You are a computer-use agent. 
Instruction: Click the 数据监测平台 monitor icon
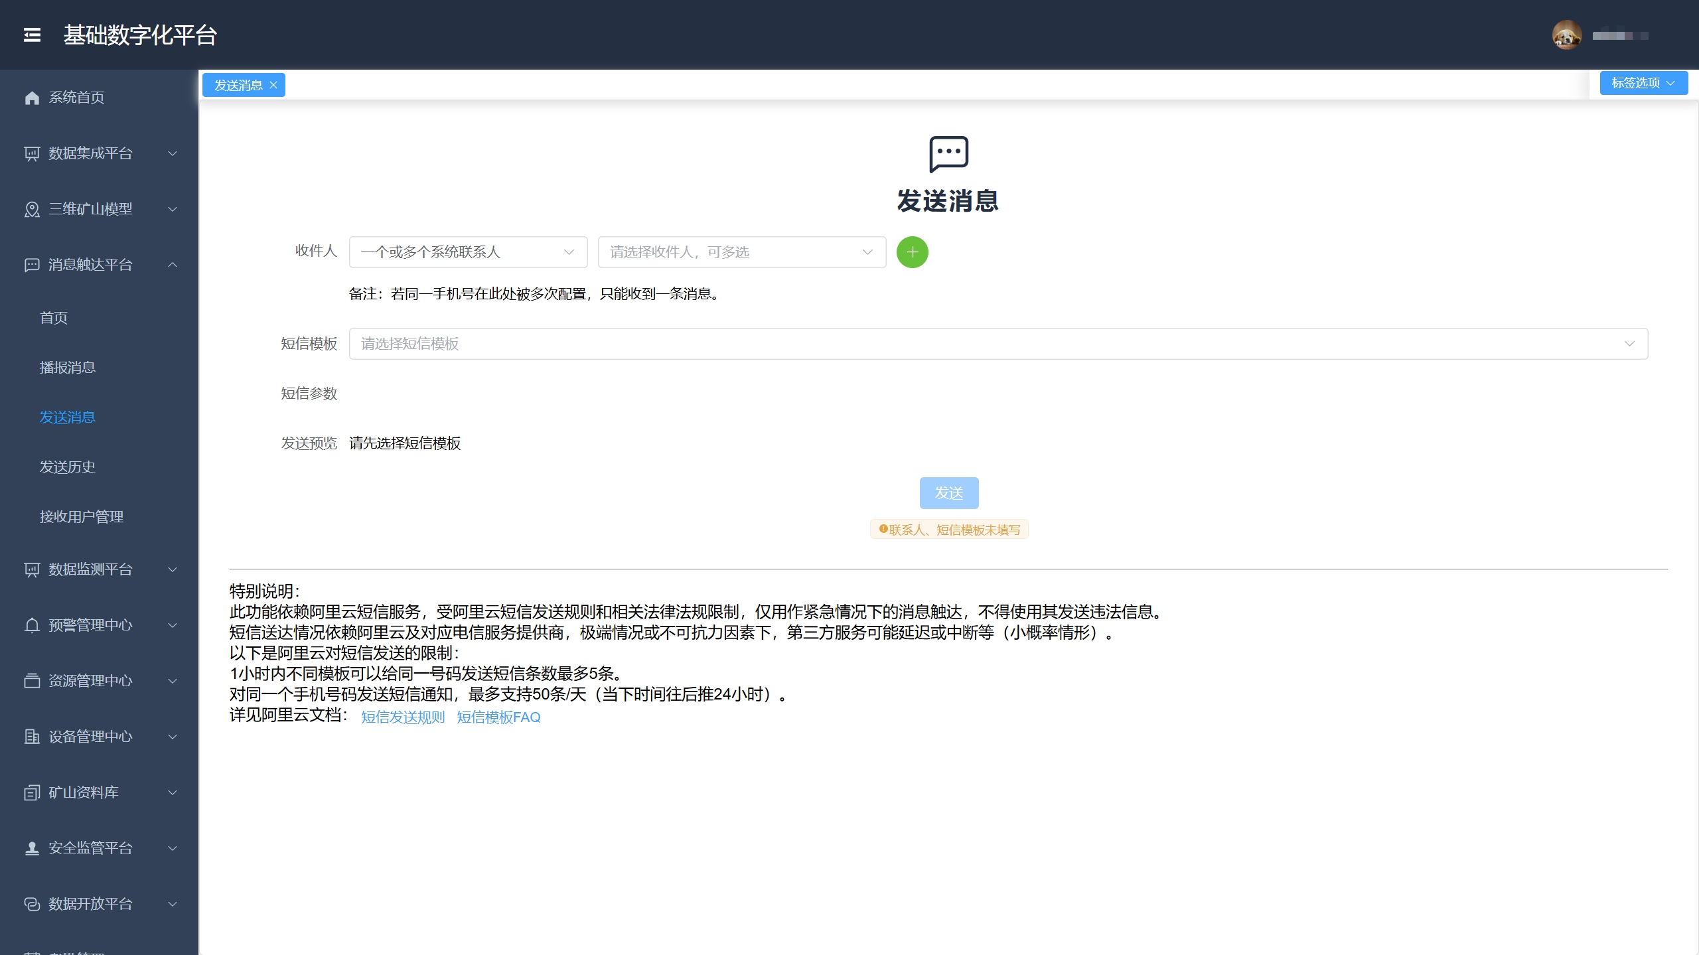point(32,569)
